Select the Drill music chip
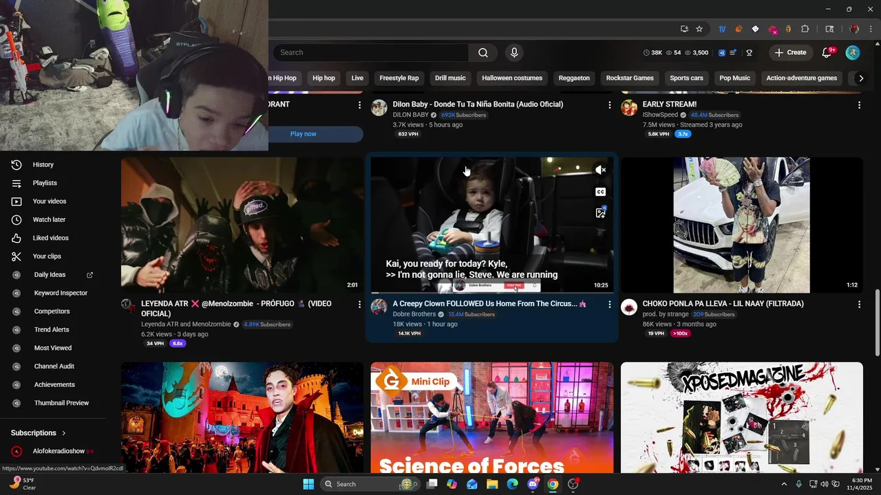The image size is (881, 495). click(x=450, y=78)
